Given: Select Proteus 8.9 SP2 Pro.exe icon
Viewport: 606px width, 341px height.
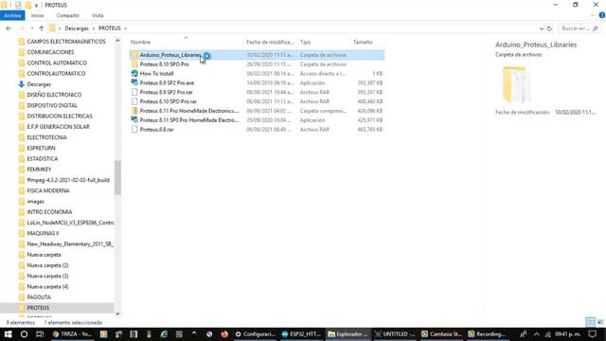Looking at the screenshot, I should coord(134,82).
